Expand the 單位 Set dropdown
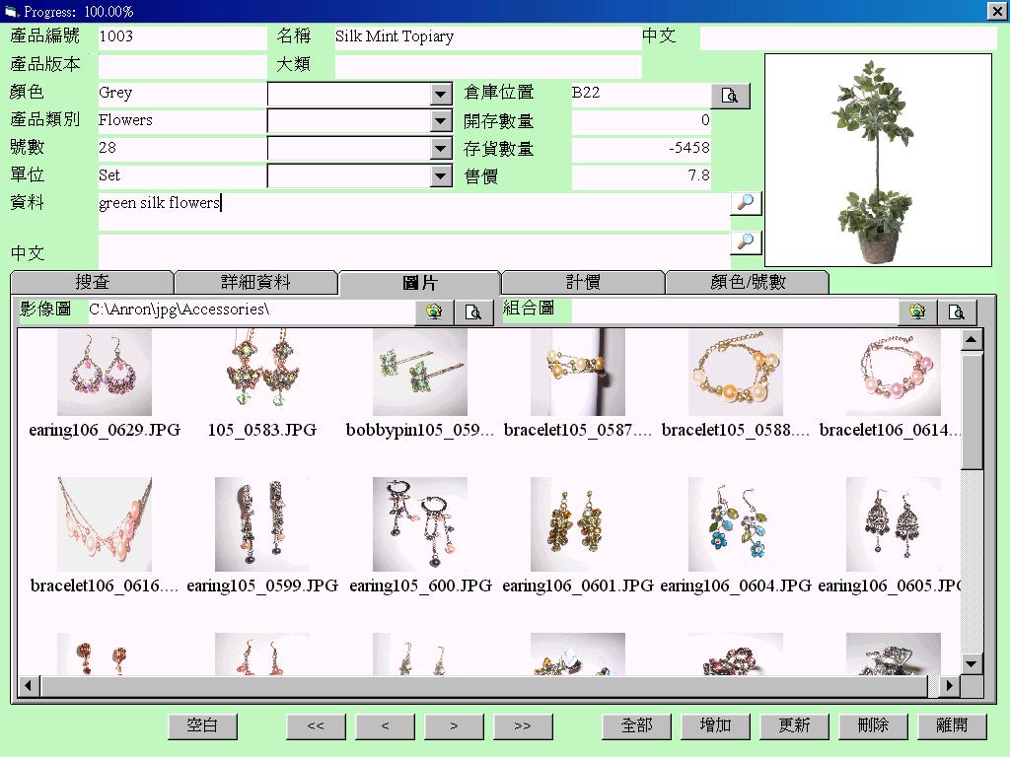Screen dimensions: 1010x757 tap(441, 176)
